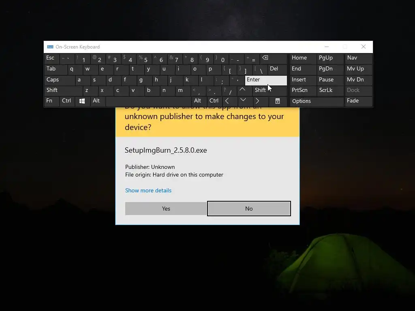Close the On-Screen Keyboard window
415x311 pixels.
(364, 47)
